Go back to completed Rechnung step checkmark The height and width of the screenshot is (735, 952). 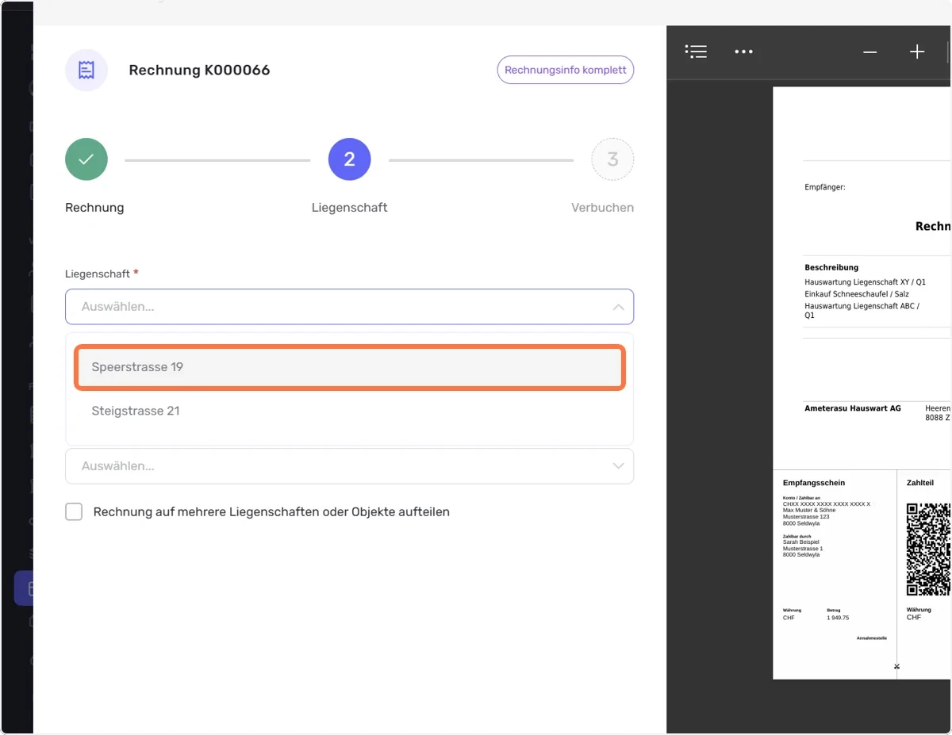click(x=86, y=159)
